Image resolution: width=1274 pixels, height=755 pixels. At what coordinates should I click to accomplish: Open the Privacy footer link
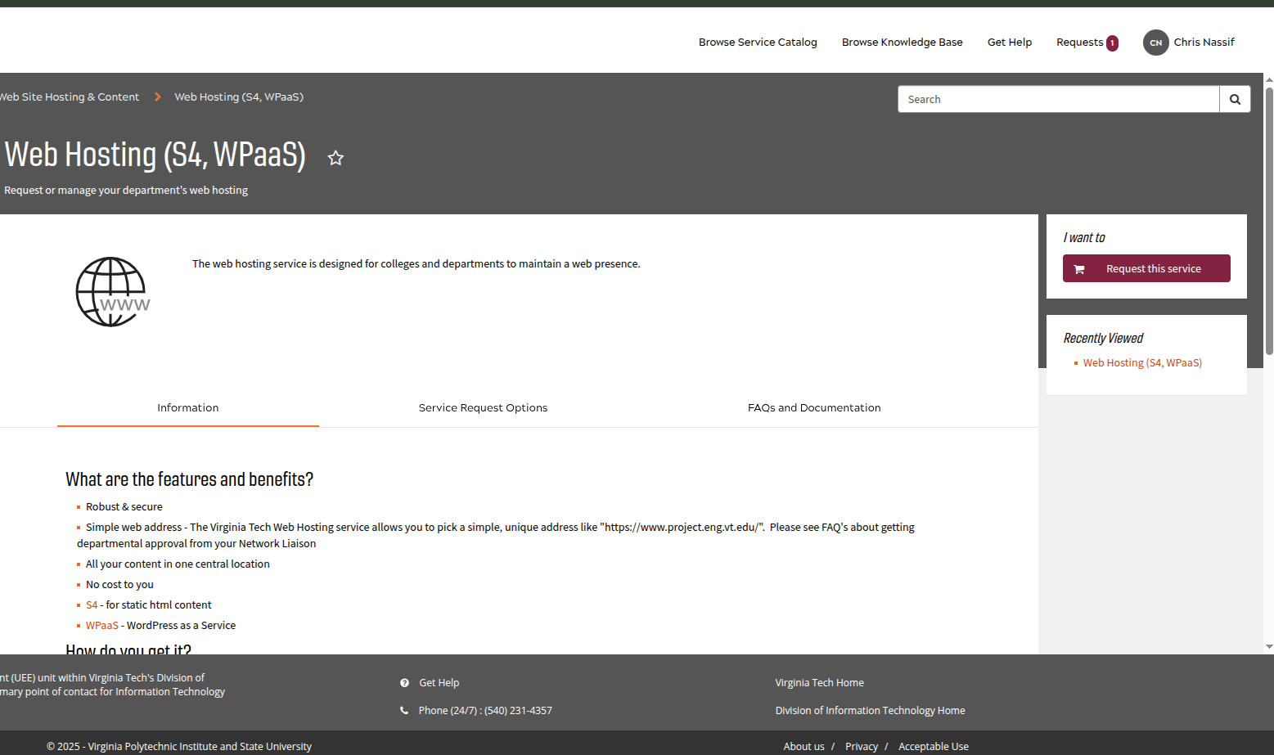tap(862, 747)
